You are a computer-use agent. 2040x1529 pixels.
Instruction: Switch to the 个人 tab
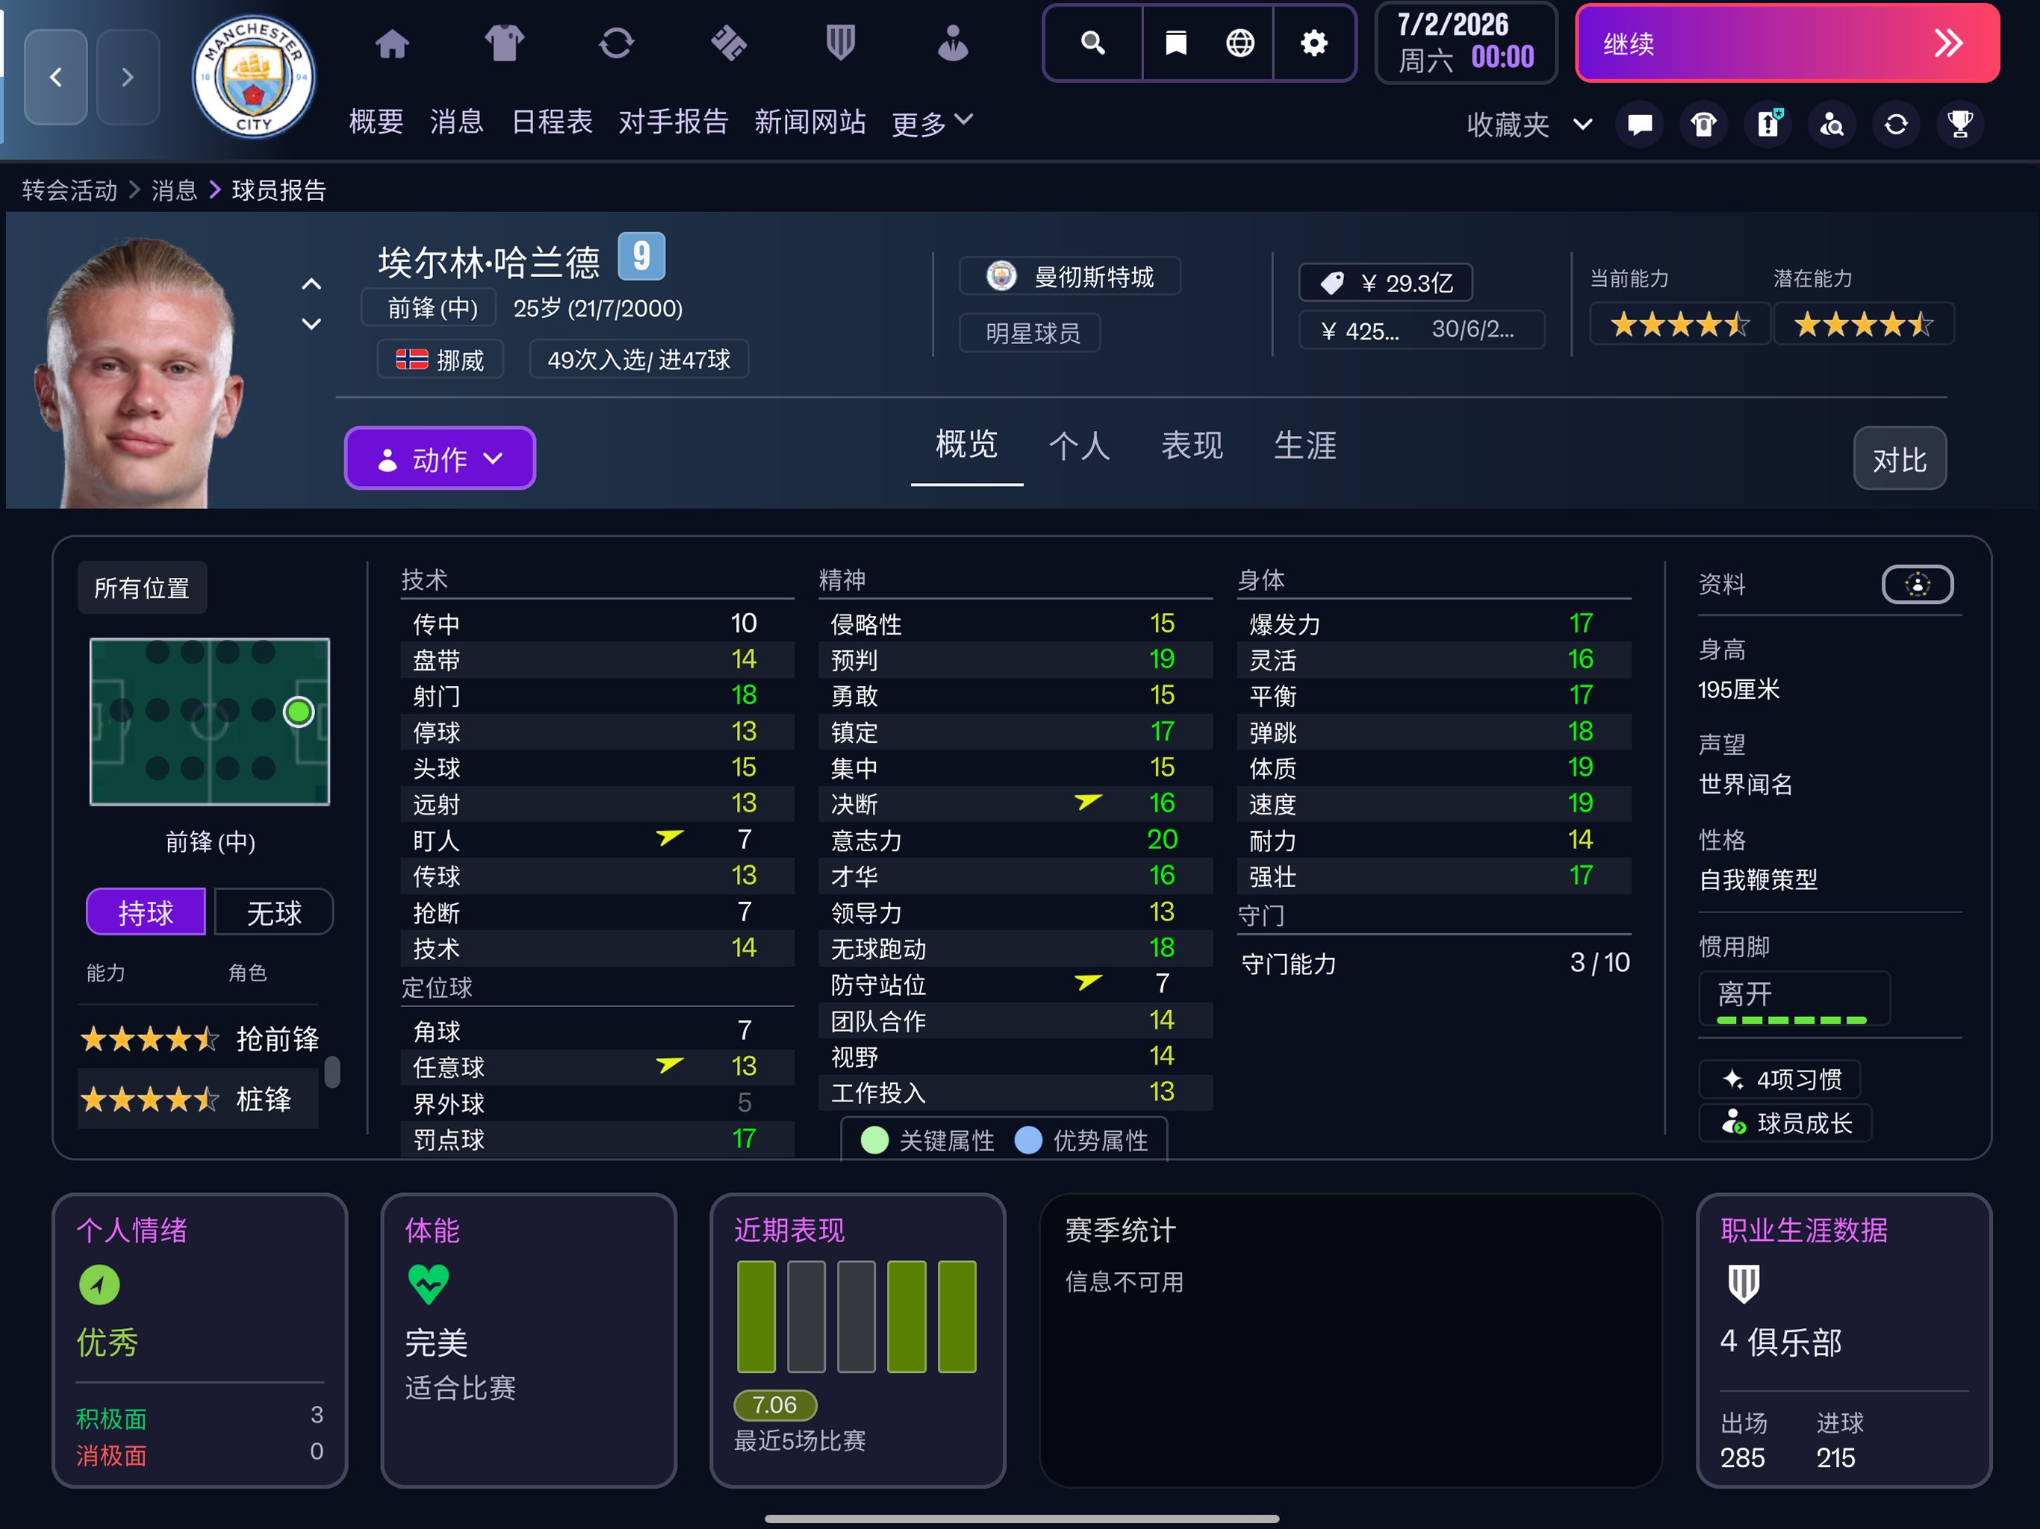pyautogui.click(x=1079, y=446)
